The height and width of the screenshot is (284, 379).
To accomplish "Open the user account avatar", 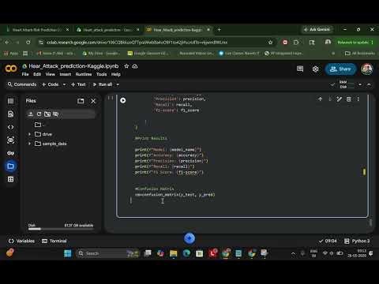I will tap(367, 69).
